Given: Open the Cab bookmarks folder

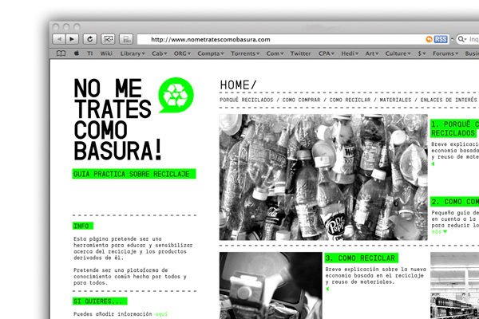Looking at the screenshot, I should click(x=160, y=53).
